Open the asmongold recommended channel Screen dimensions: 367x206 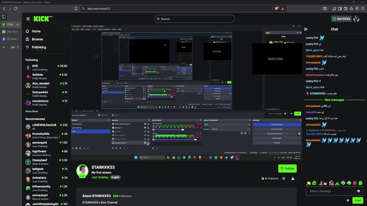46,144
